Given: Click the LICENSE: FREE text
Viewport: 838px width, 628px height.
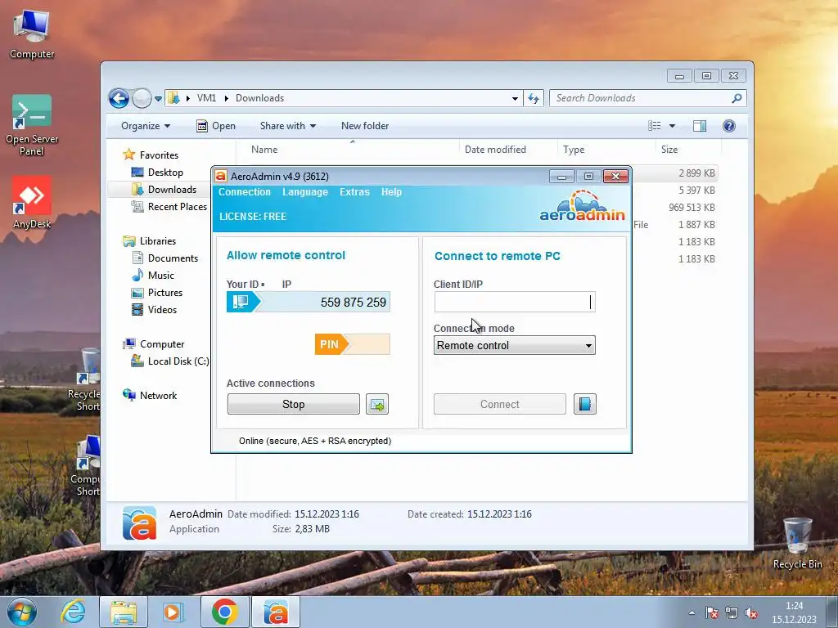Looking at the screenshot, I should 253,216.
